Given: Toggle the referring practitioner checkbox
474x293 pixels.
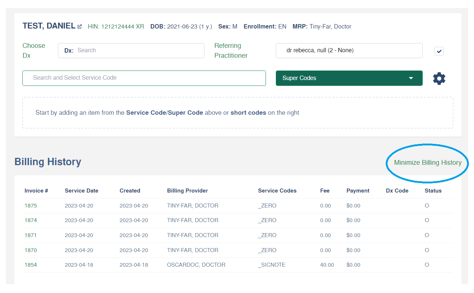Looking at the screenshot, I should [439, 51].
